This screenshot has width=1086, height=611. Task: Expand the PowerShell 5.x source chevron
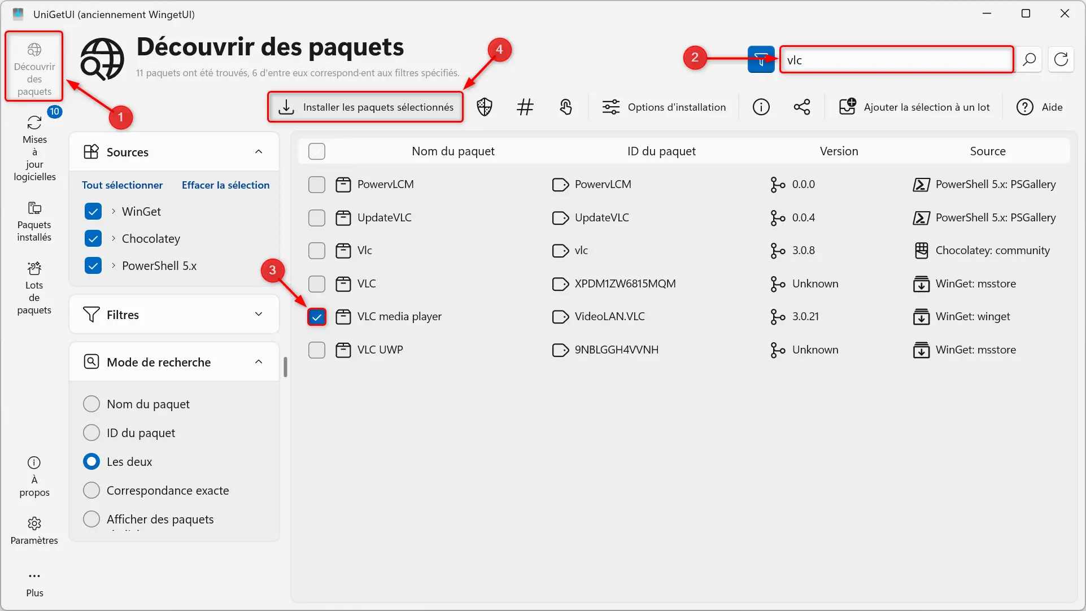point(114,265)
